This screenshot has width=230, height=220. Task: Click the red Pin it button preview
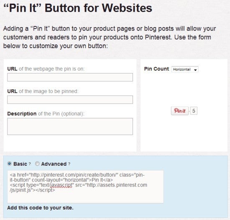tap(180, 111)
